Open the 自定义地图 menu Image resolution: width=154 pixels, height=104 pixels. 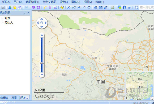click(x=49, y=2)
